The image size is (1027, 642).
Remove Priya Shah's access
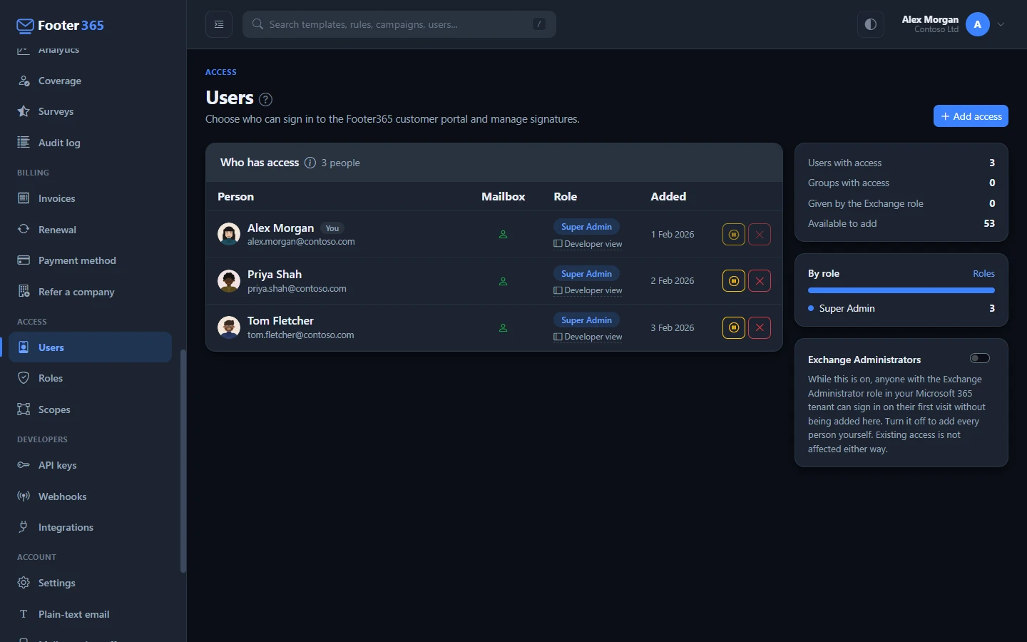pyautogui.click(x=760, y=281)
